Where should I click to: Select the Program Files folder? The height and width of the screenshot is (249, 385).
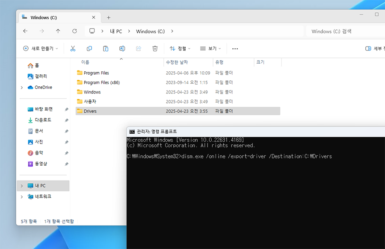[x=178, y=73]
